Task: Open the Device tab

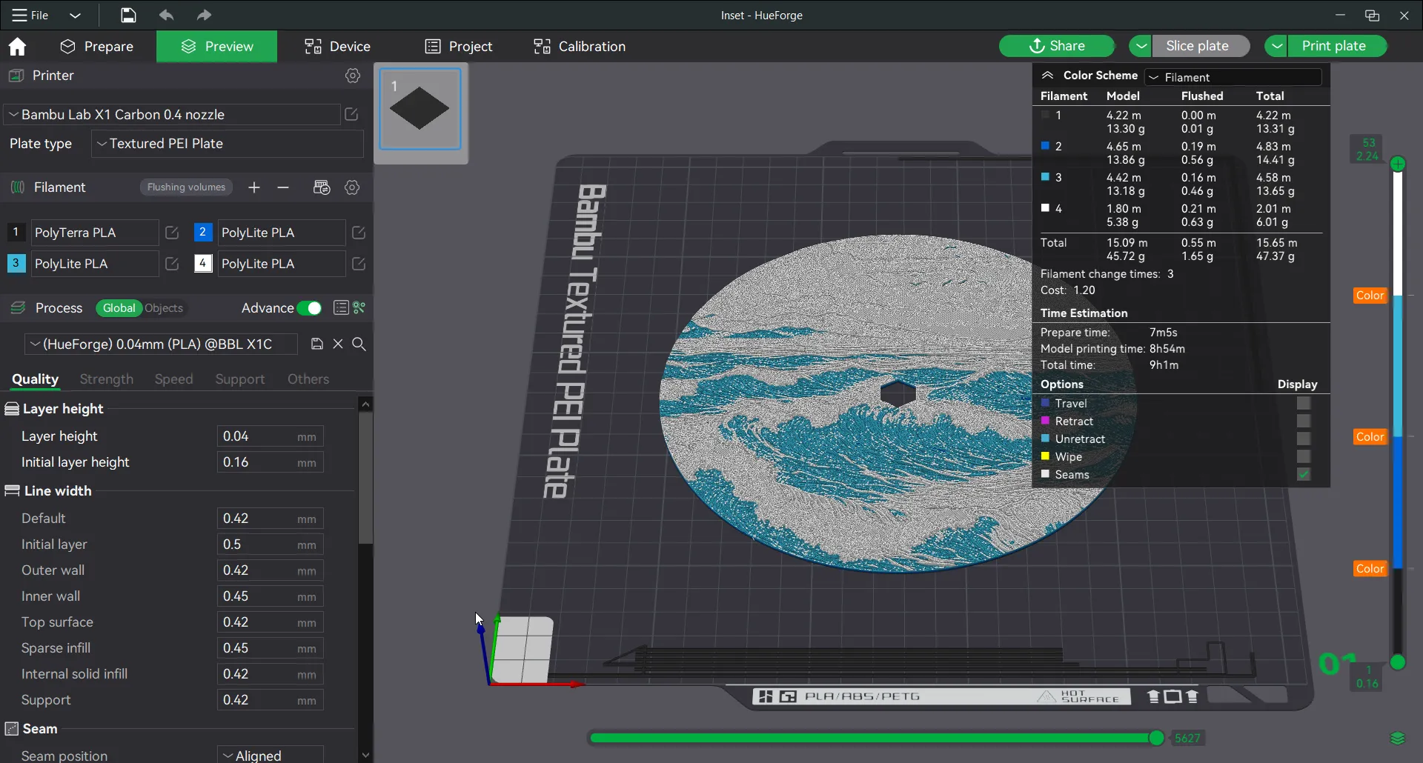Action: click(x=337, y=47)
